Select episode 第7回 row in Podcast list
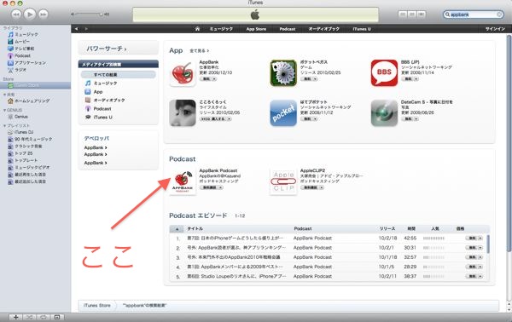512x322 pixels. click(x=329, y=239)
